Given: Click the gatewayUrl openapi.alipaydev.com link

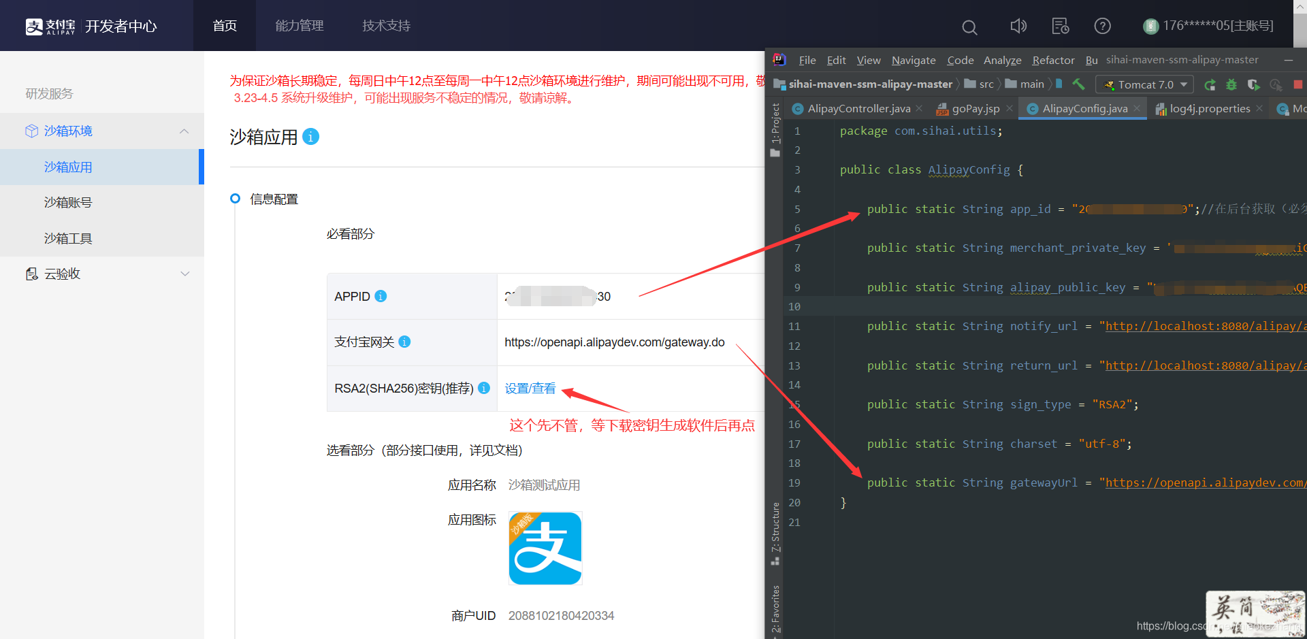Looking at the screenshot, I should (x=1205, y=482).
